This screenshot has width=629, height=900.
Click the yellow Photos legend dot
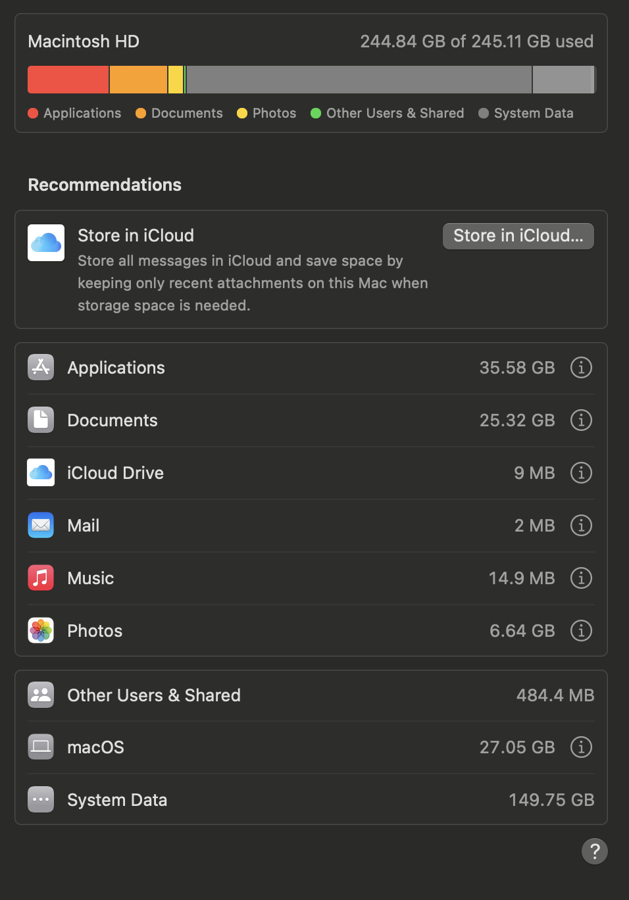242,113
